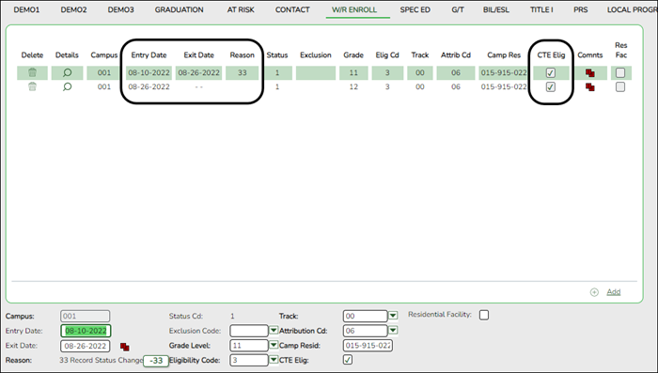This screenshot has width=658, height=373.
Task: Click Reason cell 33 in first row
Action: 243,72
